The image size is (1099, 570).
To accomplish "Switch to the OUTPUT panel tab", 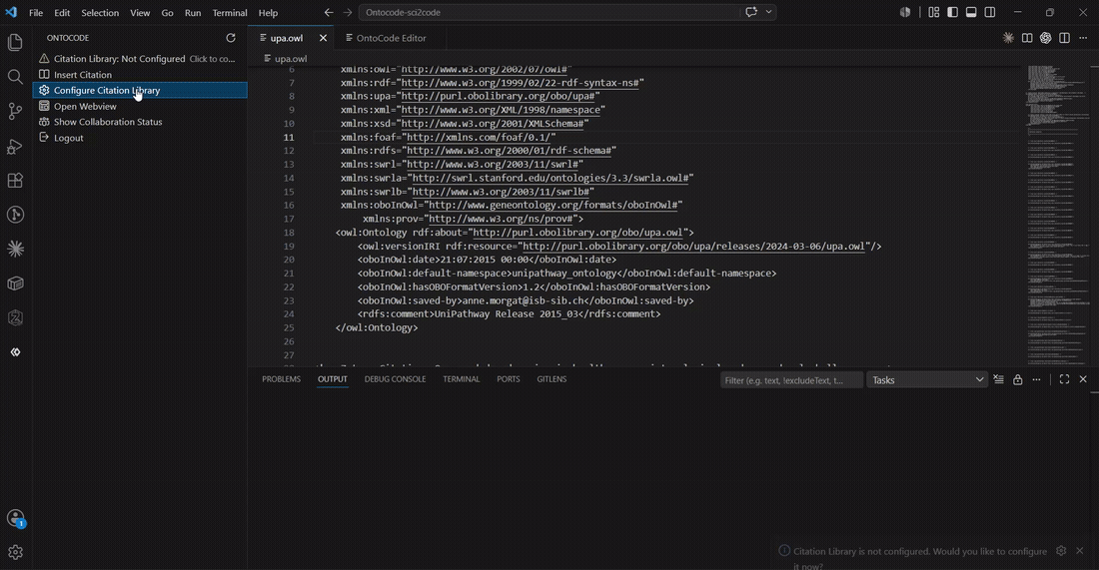I will (333, 378).
